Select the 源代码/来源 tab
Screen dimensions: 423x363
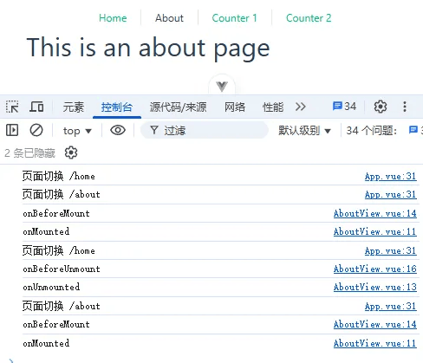pyautogui.click(x=178, y=107)
